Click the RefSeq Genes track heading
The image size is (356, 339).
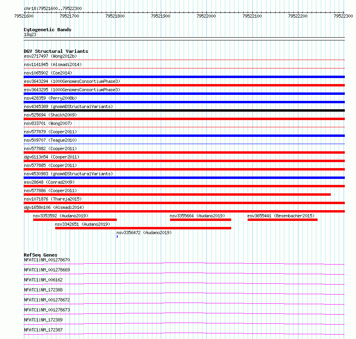point(40,255)
